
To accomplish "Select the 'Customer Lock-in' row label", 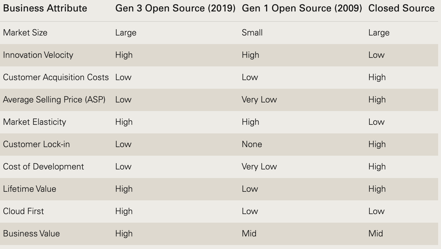I will tap(36, 144).
